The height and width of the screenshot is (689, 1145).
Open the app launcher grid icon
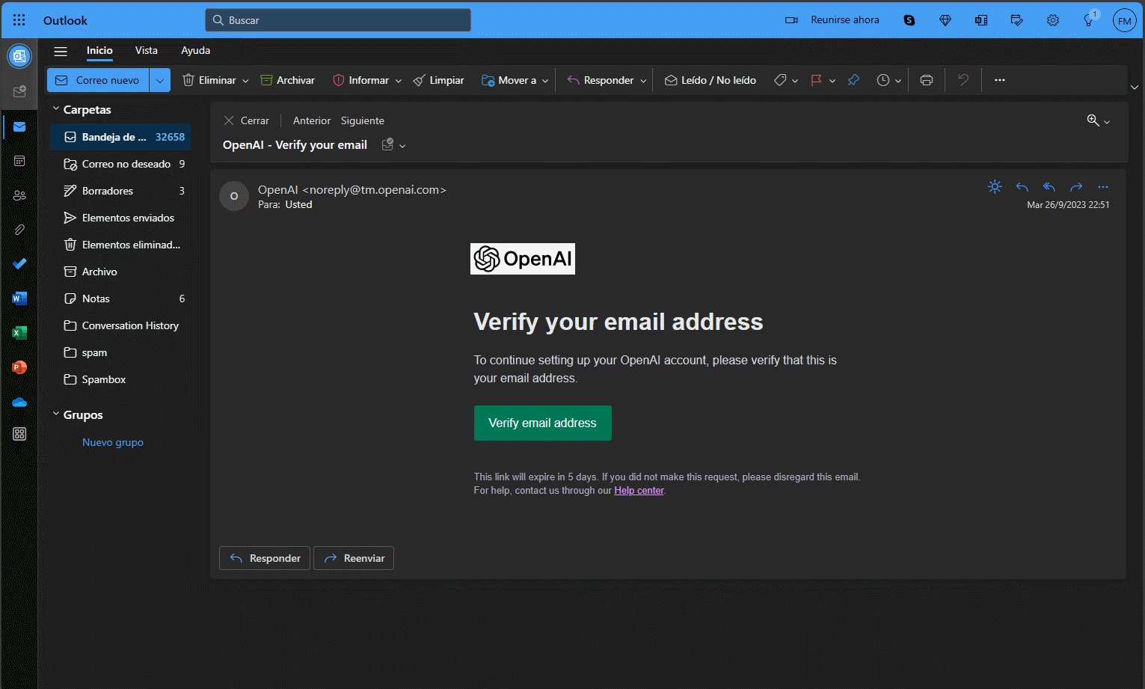[x=19, y=20]
